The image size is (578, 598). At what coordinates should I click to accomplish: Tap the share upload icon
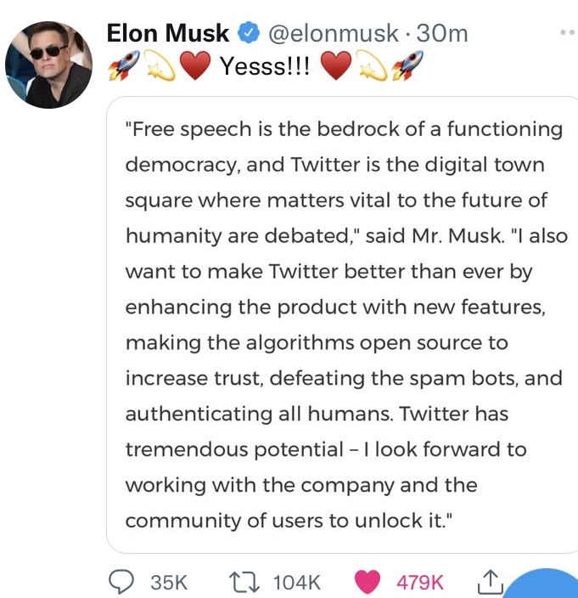coord(491,581)
